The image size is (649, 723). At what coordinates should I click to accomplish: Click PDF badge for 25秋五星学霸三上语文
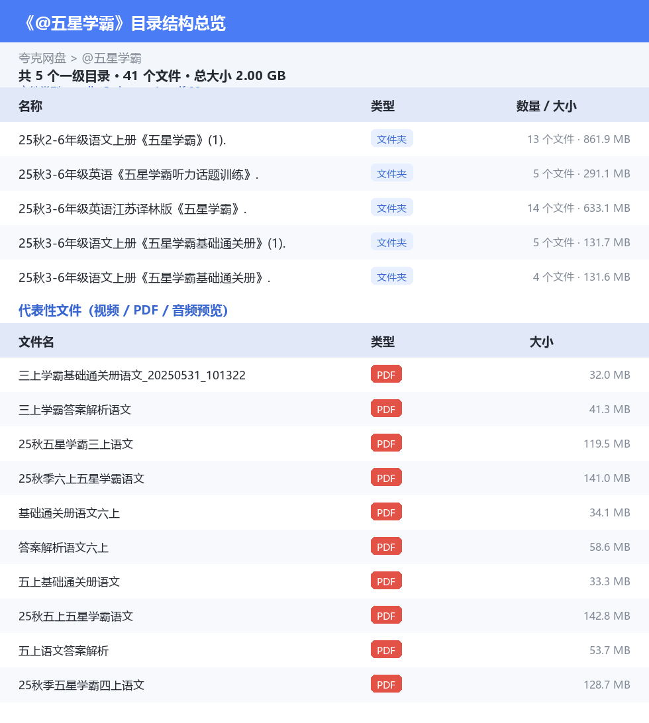[386, 443]
